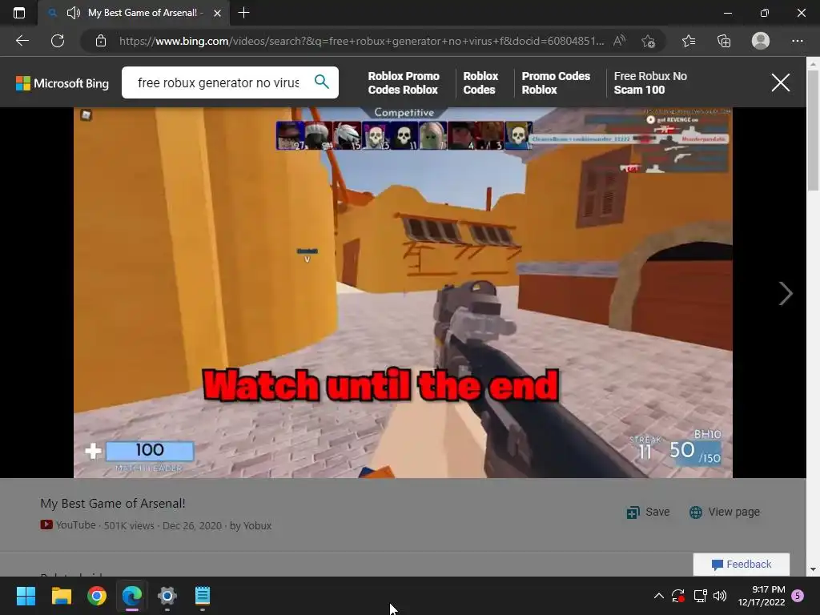Open clock showing 9:17 PM
Screen dimensions: 820x615
762,596
